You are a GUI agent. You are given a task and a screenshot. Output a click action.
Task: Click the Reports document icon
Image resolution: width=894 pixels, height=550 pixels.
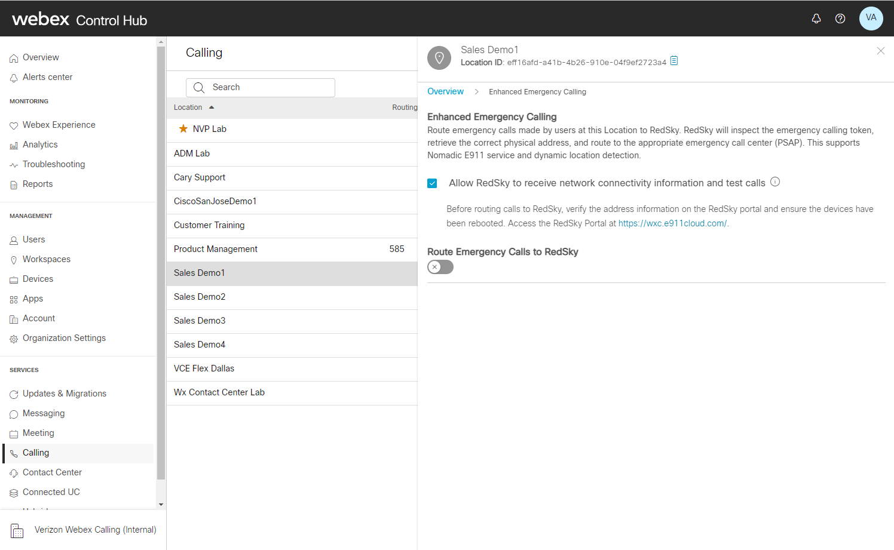[x=14, y=185]
